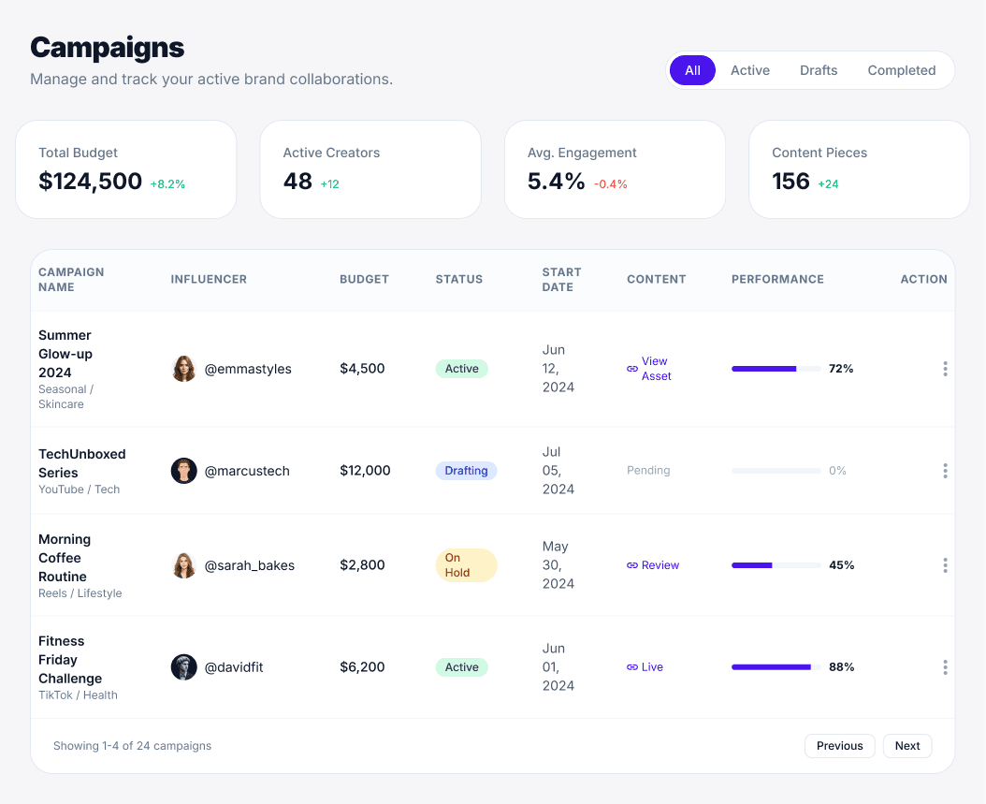986x804 pixels.
Task: Click the Total Budget stat card
Action: [125, 169]
